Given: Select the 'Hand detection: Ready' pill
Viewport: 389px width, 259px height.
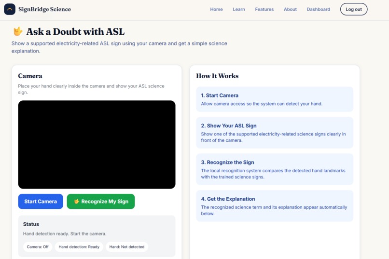Looking at the screenshot, I should (x=79, y=247).
